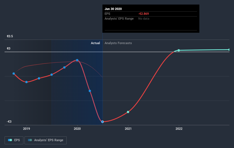Screen dimensions: 234x148
Task: Click 'No data' in the tooltip
Action: point(144,18)
